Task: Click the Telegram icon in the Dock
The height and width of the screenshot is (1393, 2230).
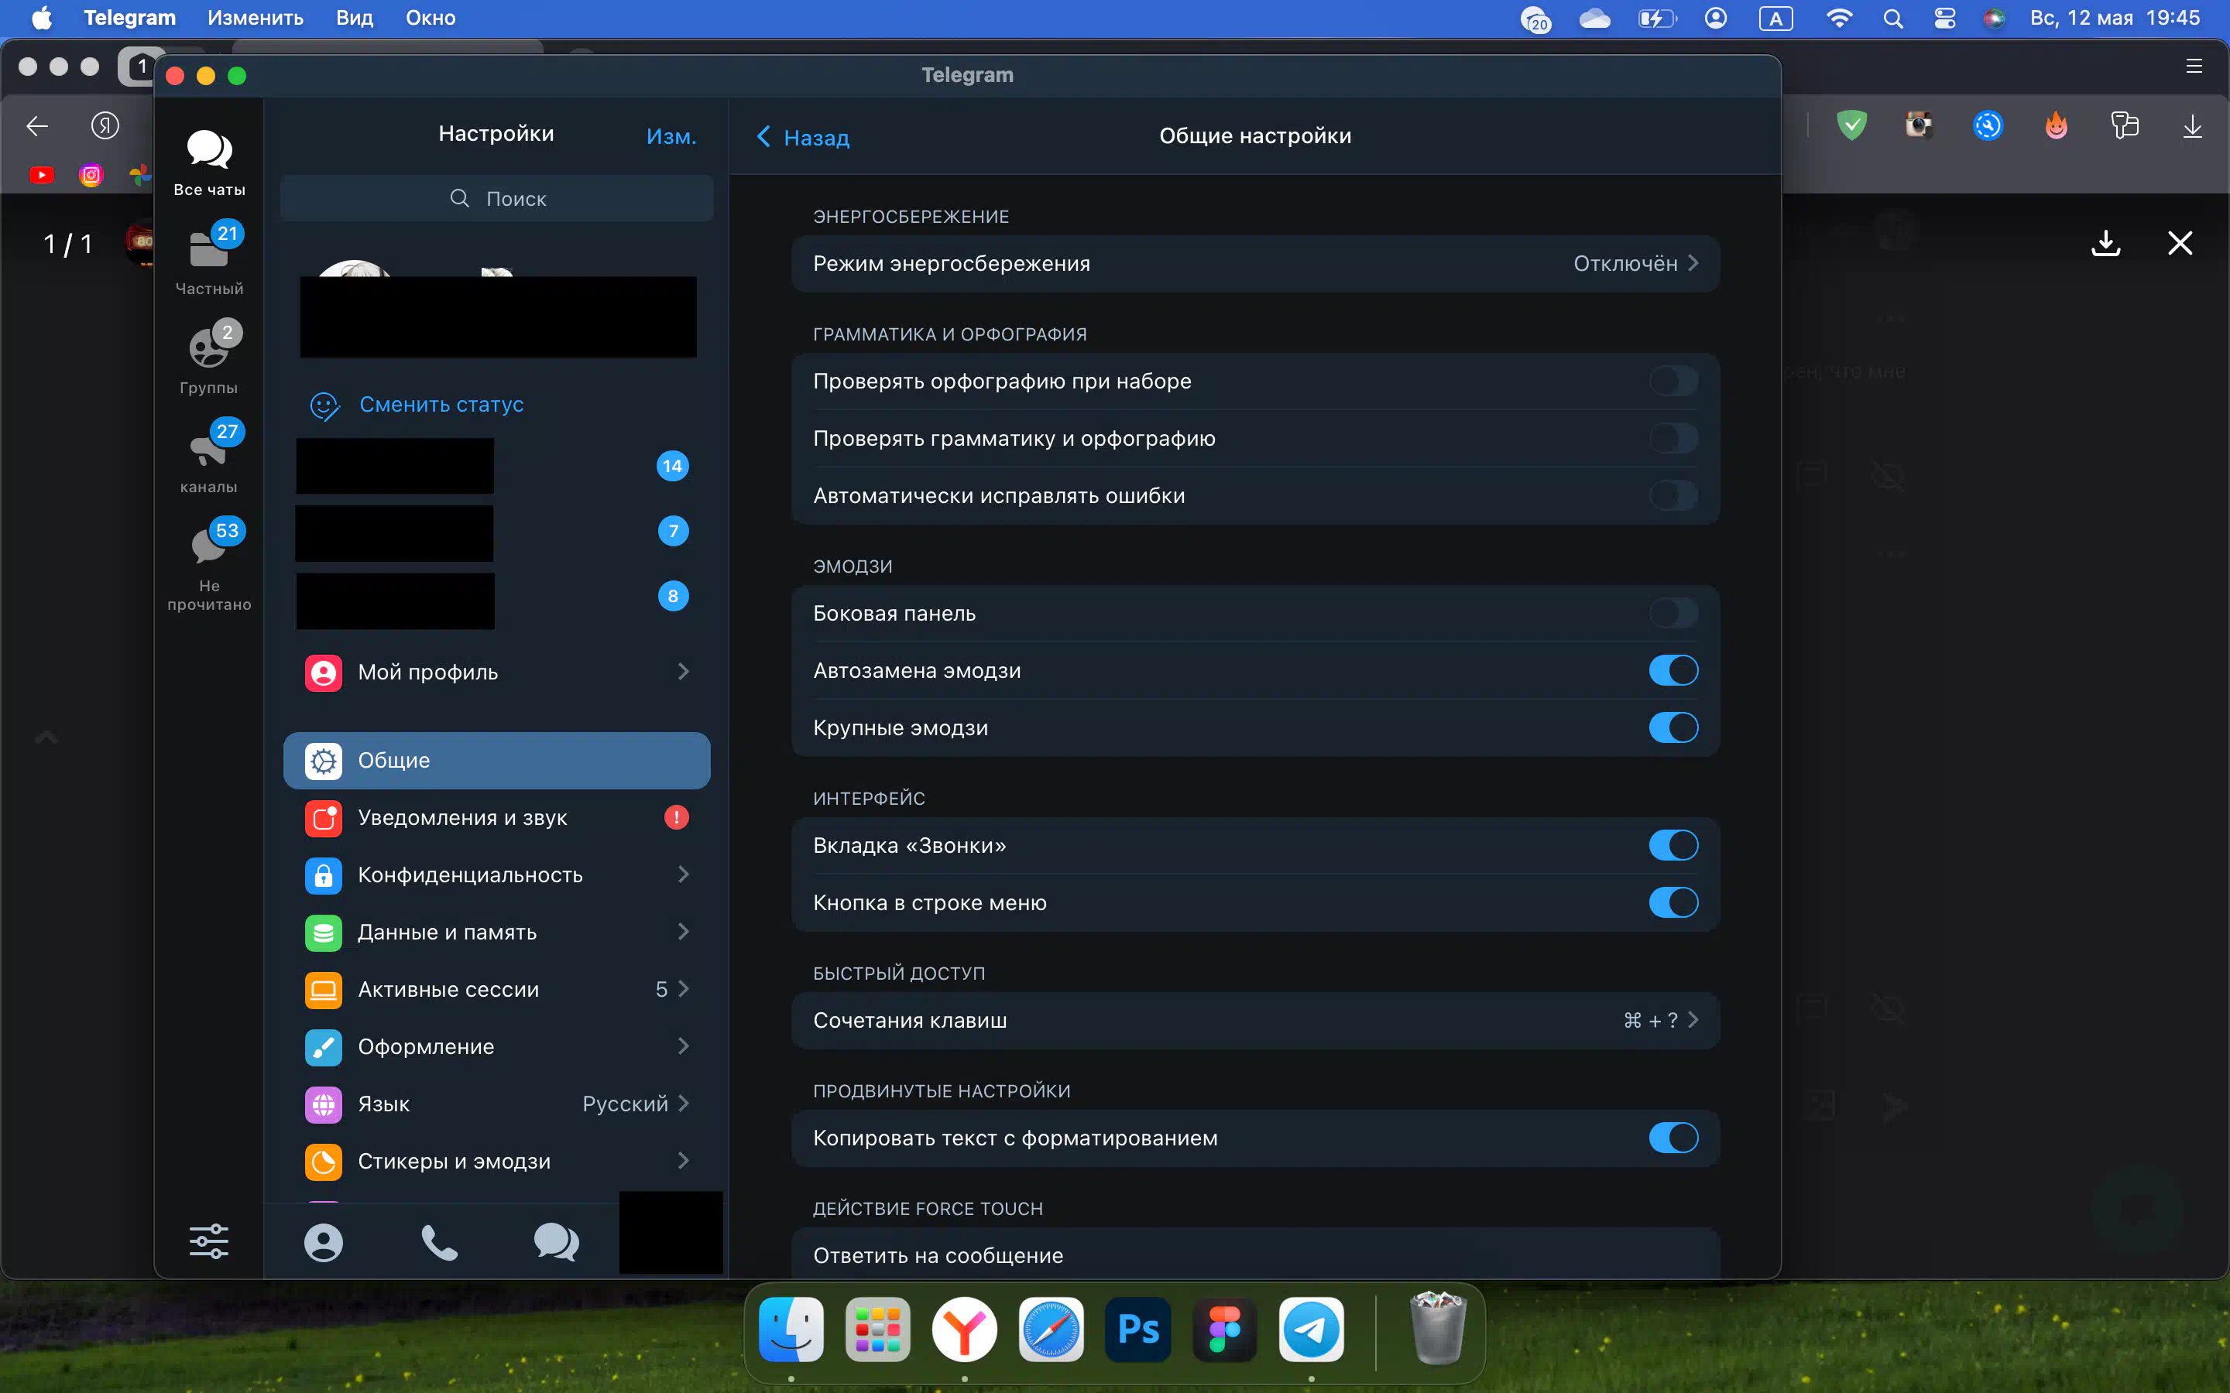Action: [1311, 1330]
